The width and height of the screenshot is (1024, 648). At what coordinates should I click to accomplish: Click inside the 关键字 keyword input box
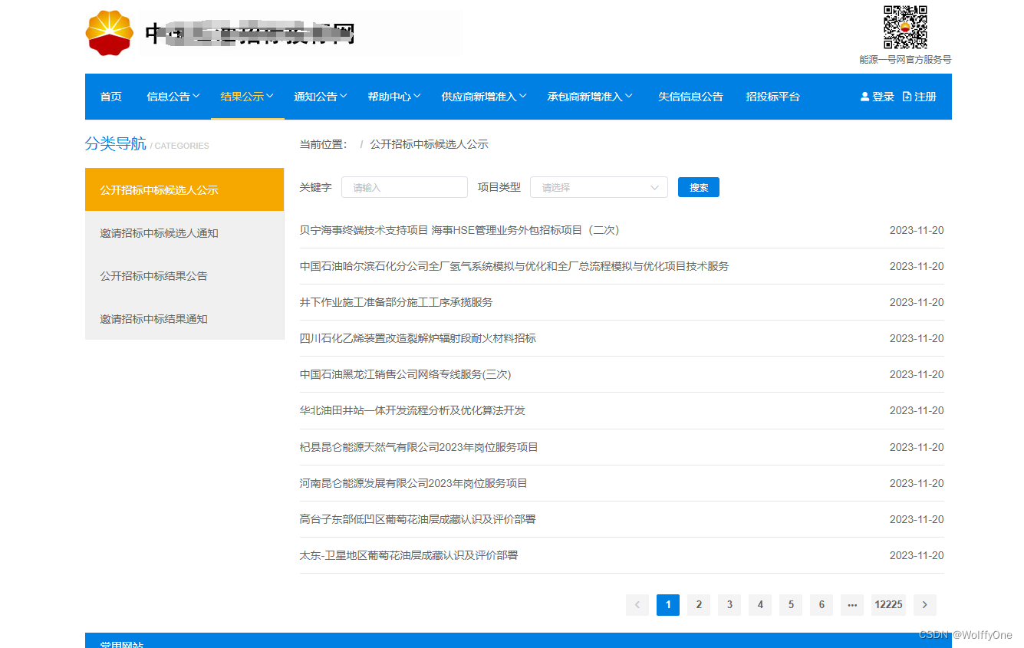point(404,186)
